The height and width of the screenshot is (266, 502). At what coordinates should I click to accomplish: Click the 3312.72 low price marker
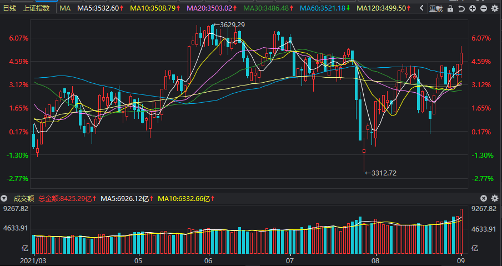coord(381,173)
